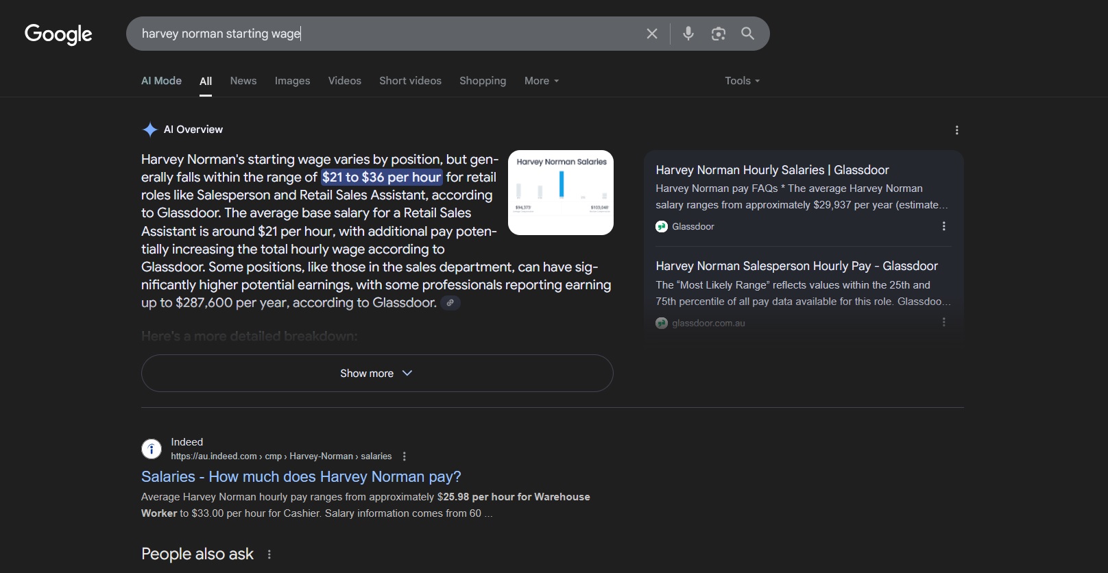
Task: Open Harvey Norman Salaries chart thumbnail
Action: [x=561, y=193]
